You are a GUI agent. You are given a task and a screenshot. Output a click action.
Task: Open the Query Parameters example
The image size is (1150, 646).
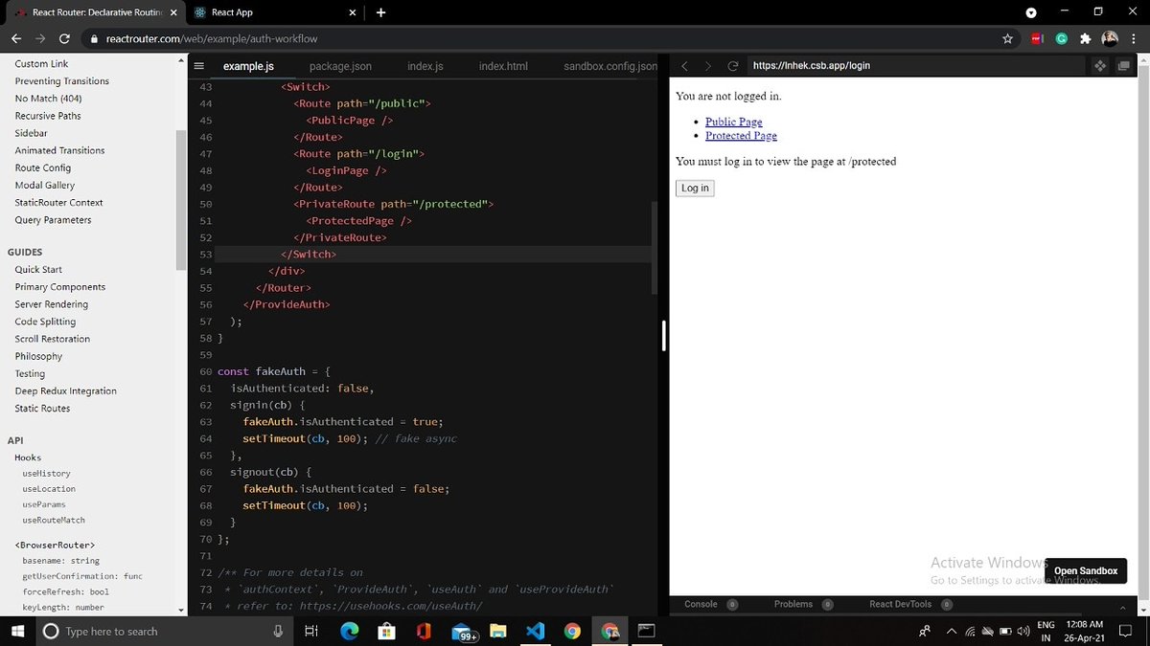53,220
